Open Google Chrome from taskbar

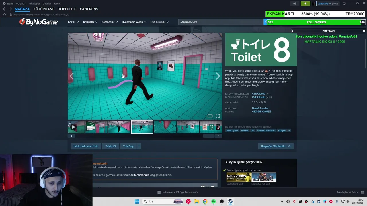coord(205,201)
